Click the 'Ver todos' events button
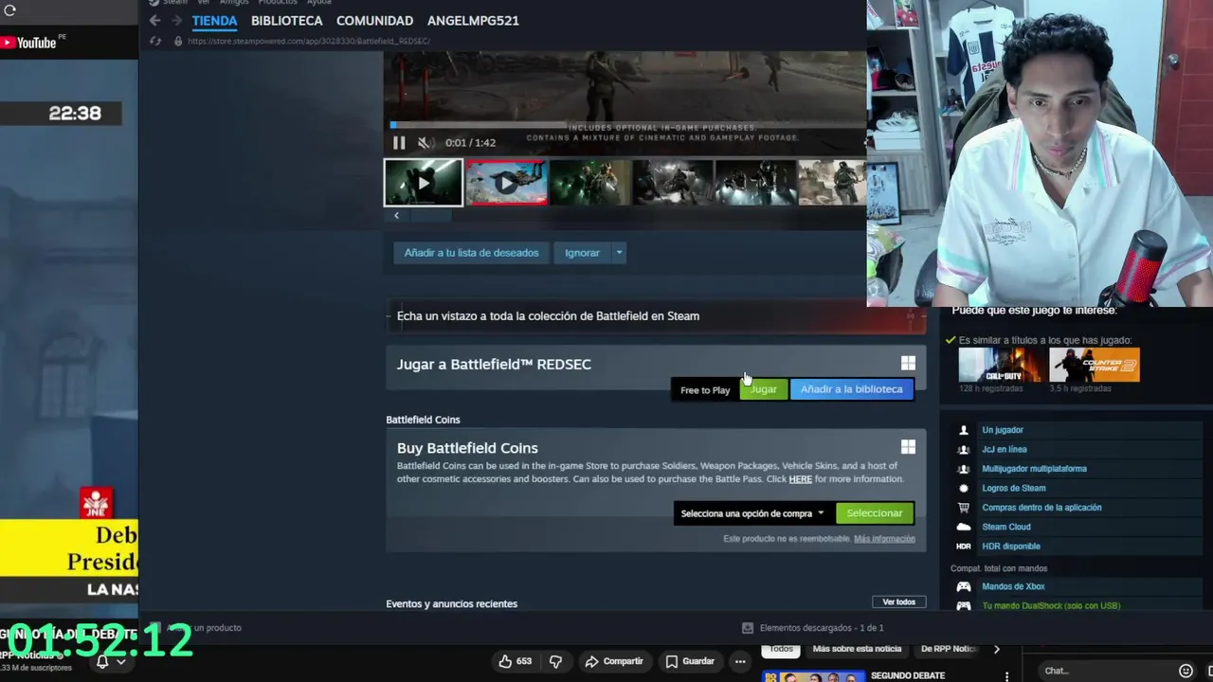Screen dimensions: 1213x682 click(898, 602)
